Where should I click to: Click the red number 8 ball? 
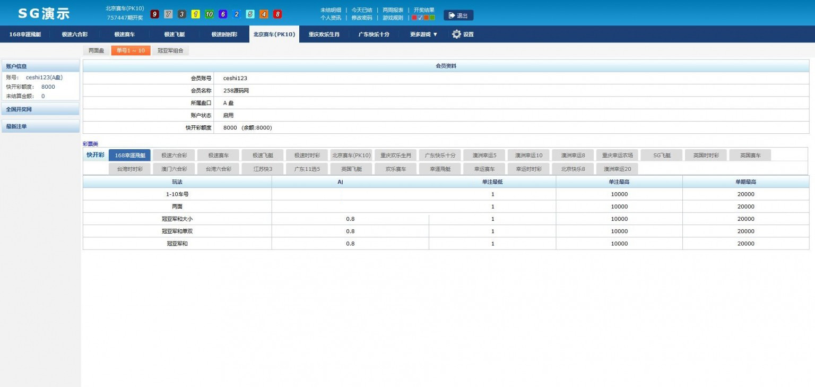point(278,14)
